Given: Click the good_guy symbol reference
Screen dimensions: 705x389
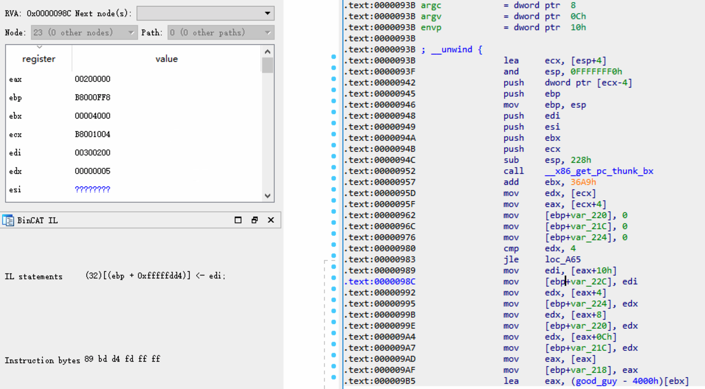Looking at the screenshot, I should point(594,381).
